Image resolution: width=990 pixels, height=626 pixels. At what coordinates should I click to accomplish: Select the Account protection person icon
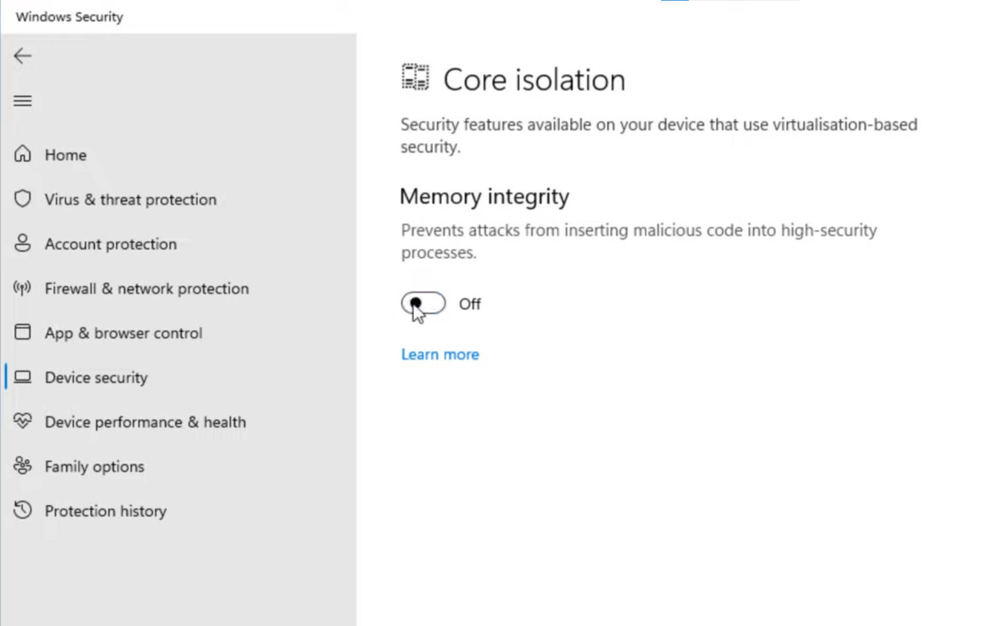[x=22, y=243]
